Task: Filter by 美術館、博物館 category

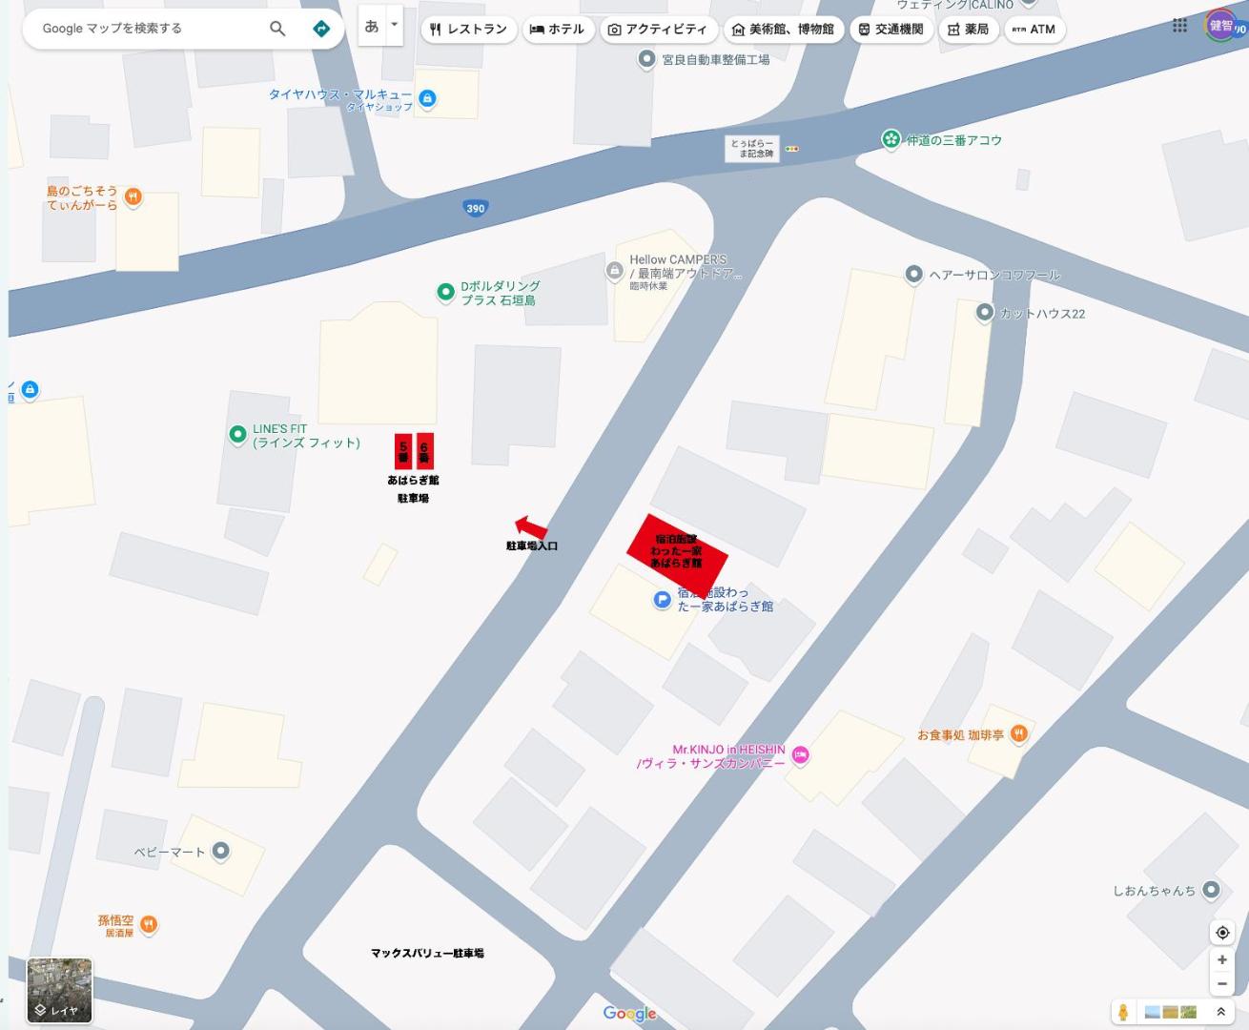Action: 783,30
